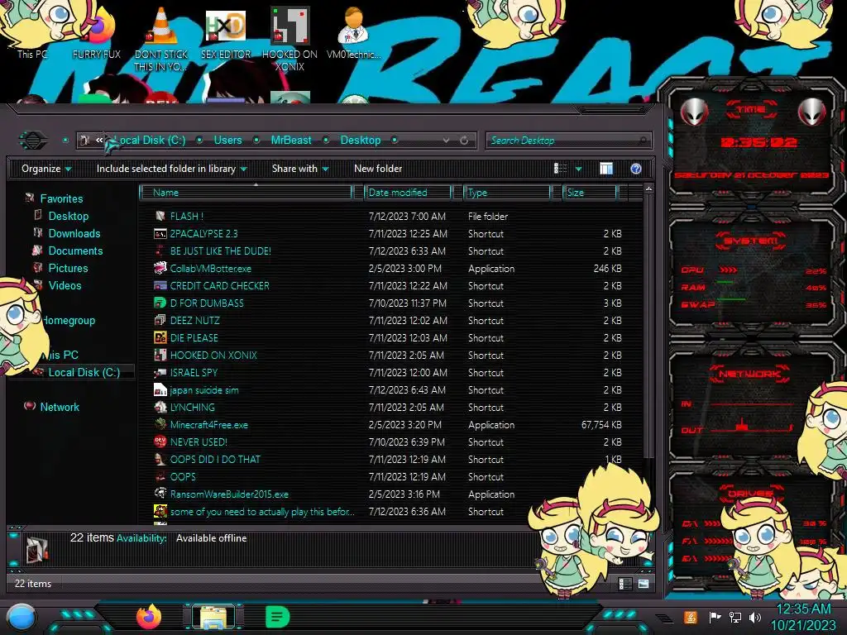The image size is (847, 635).
Task: Sort by Date modified column header
Action: coord(408,192)
